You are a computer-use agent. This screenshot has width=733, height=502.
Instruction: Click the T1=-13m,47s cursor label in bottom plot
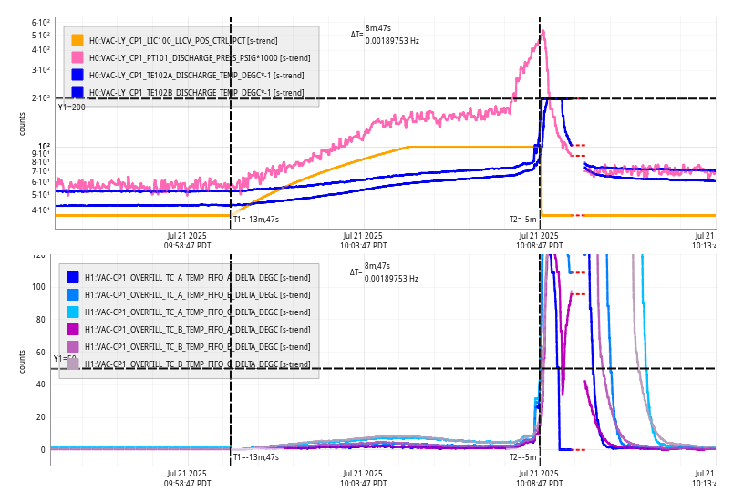[x=255, y=456]
